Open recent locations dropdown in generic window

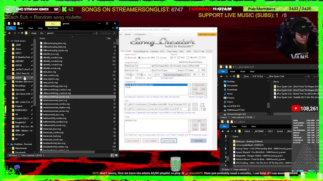click(18, 33)
